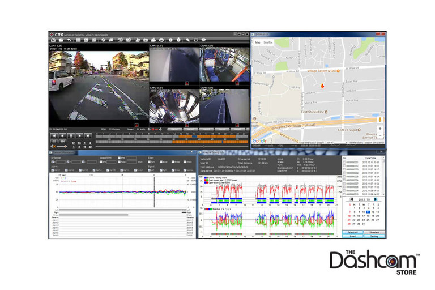Image resolution: width=435 pixels, height=290 pixels.
Task: Click the Load button below calendar
Action: [353, 237]
